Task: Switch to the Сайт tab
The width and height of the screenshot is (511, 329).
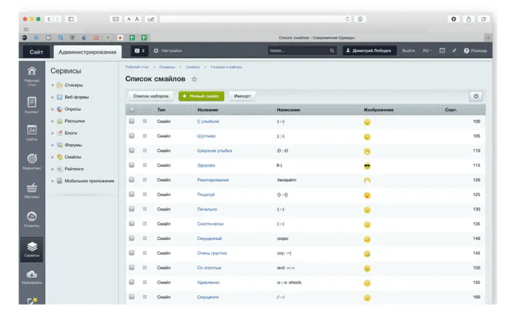Action: point(36,52)
